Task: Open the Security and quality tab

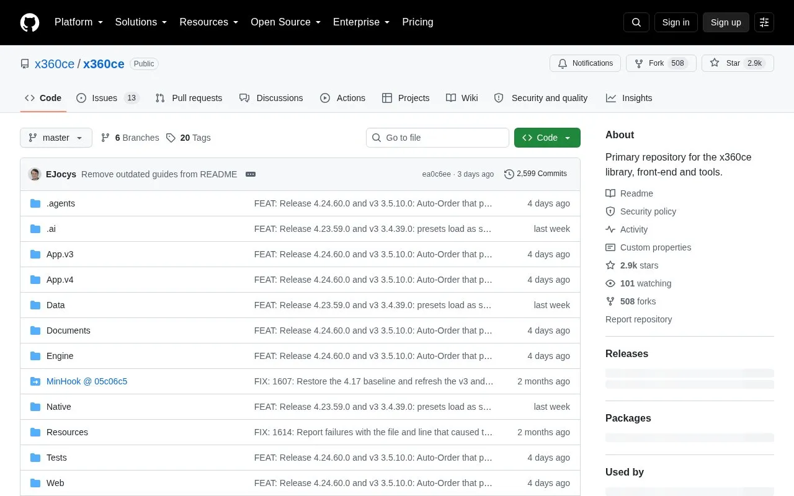Action: [541, 98]
